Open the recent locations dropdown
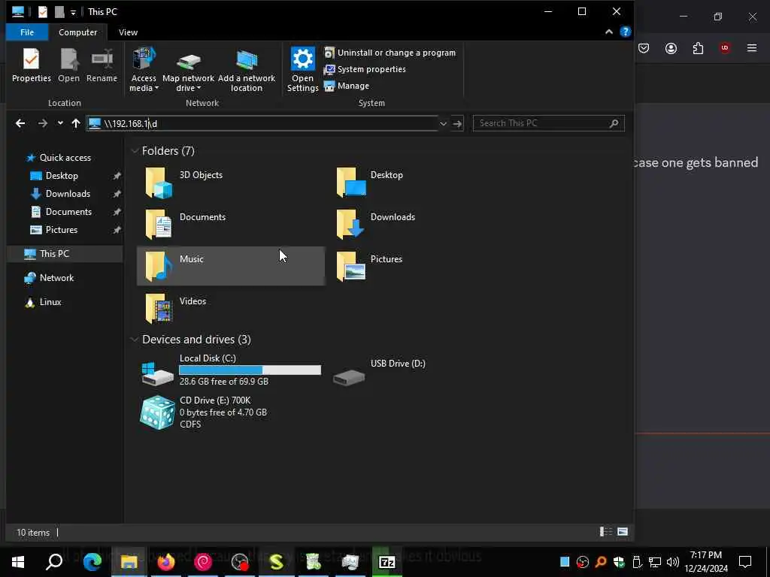The width and height of the screenshot is (770, 577). (x=60, y=123)
